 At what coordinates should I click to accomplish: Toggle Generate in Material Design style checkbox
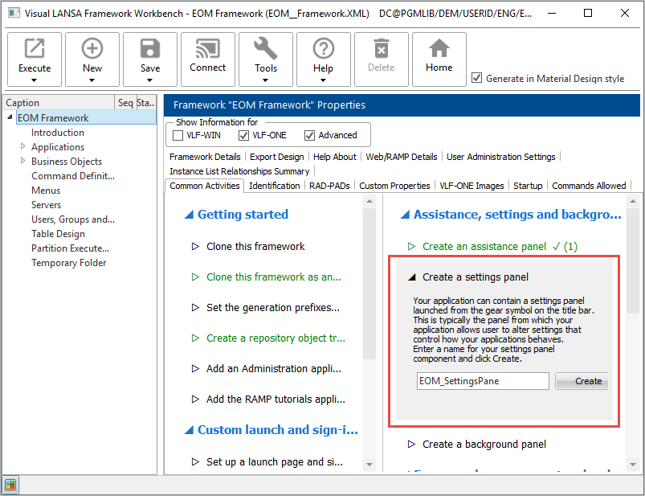coord(476,77)
